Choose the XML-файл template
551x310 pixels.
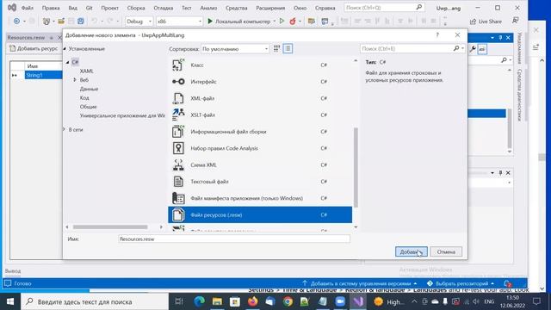[260, 98]
